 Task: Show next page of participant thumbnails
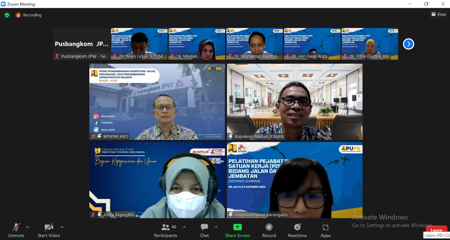click(408, 44)
